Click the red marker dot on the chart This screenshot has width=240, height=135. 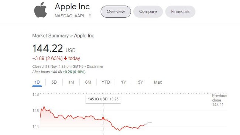coord(103,118)
